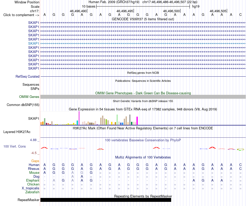The width and height of the screenshot is (246, 206).
Task: Select the 'Human' alignment row label
Action: 34,165
